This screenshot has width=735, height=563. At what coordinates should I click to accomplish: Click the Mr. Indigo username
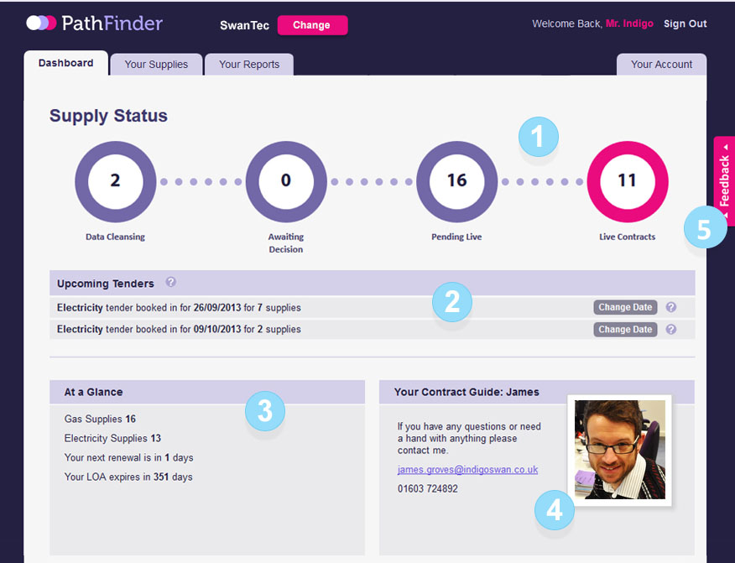(x=629, y=23)
